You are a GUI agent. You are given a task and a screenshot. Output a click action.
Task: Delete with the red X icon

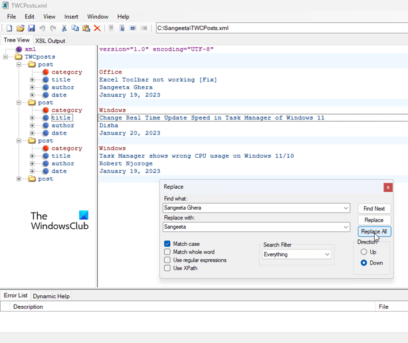[x=97, y=28]
